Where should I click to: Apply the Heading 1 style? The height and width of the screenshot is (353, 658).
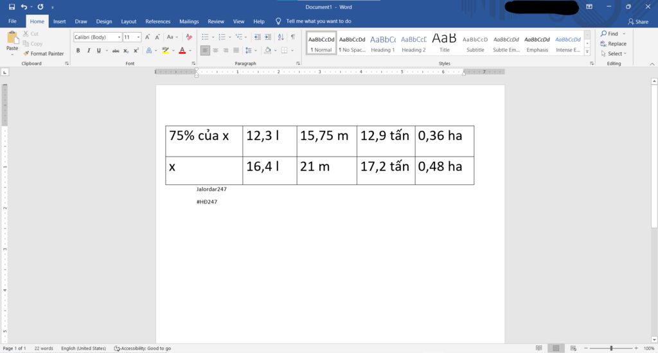coord(383,43)
